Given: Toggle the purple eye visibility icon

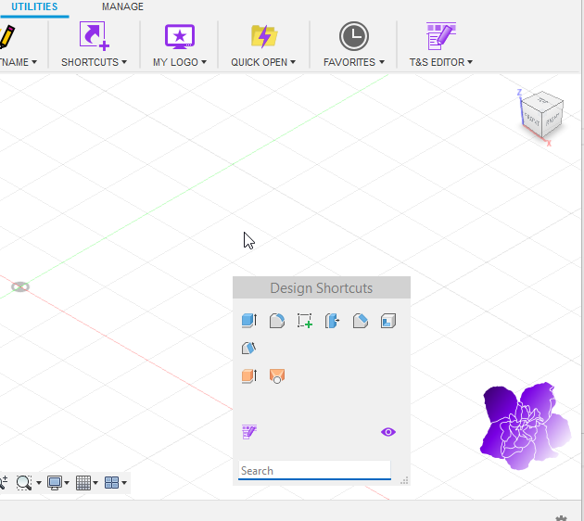Looking at the screenshot, I should (x=388, y=432).
